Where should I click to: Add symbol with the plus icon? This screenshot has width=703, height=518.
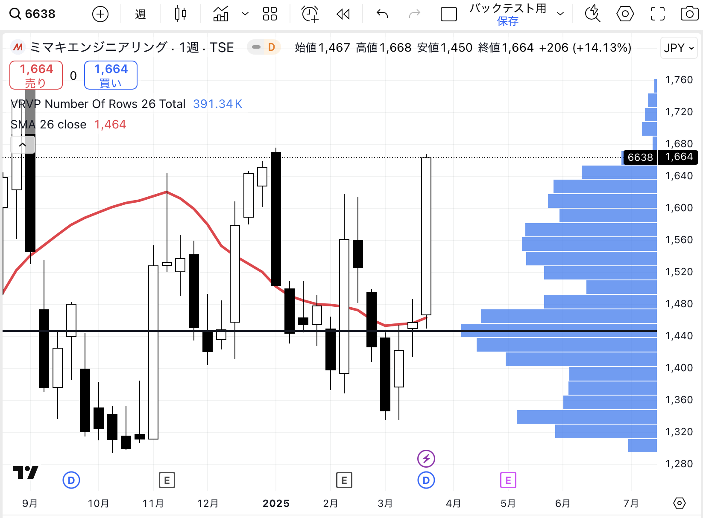pyautogui.click(x=100, y=14)
